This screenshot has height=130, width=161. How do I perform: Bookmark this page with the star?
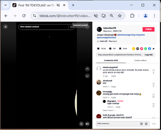(119, 16)
